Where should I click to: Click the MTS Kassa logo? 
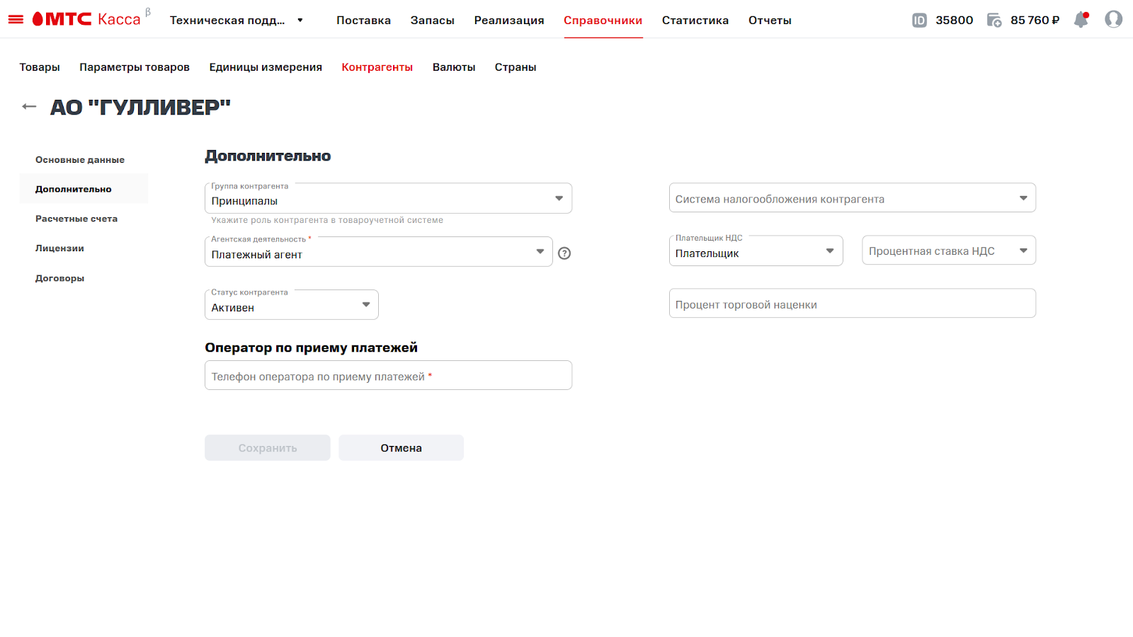[x=86, y=19]
